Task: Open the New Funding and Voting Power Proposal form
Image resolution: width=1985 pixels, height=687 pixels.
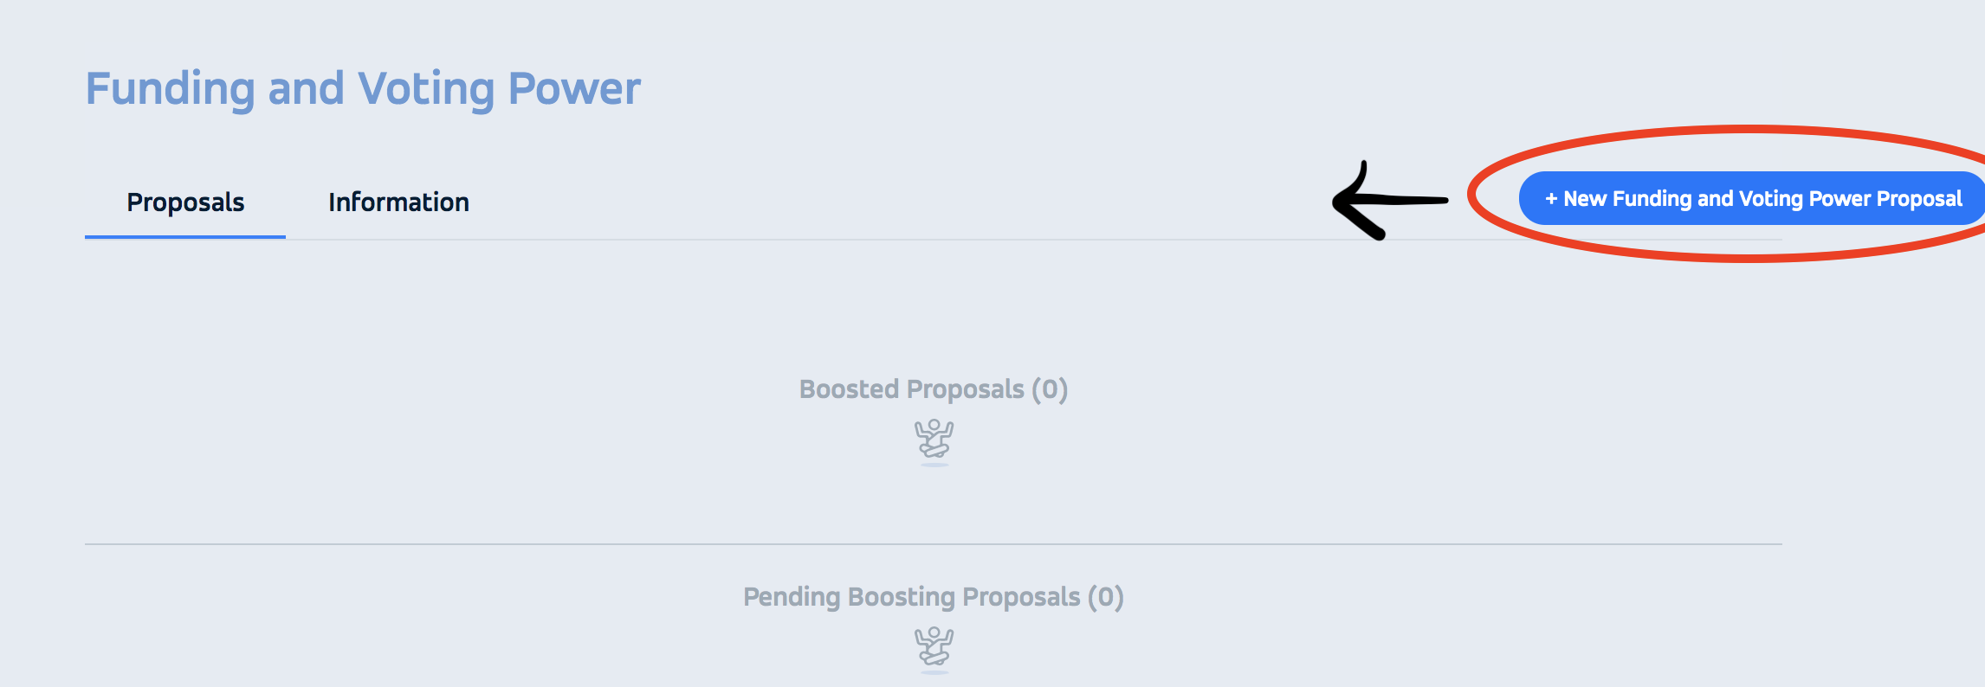Action: 1749,199
